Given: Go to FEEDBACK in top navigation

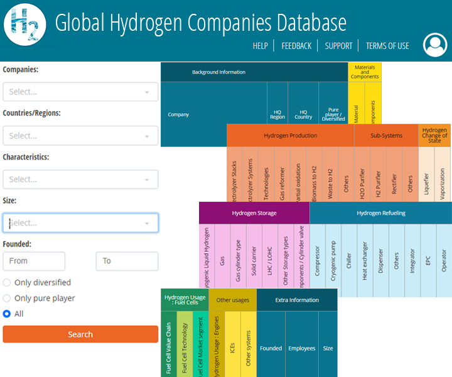Looking at the screenshot, I should pyautogui.click(x=296, y=46).
